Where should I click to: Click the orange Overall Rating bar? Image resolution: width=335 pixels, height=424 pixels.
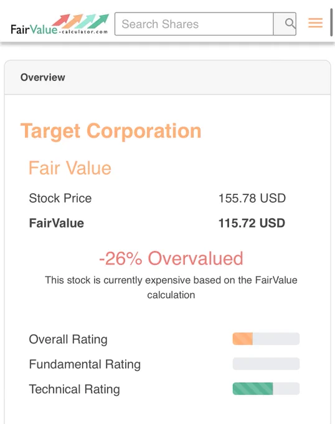coord(243,339)
